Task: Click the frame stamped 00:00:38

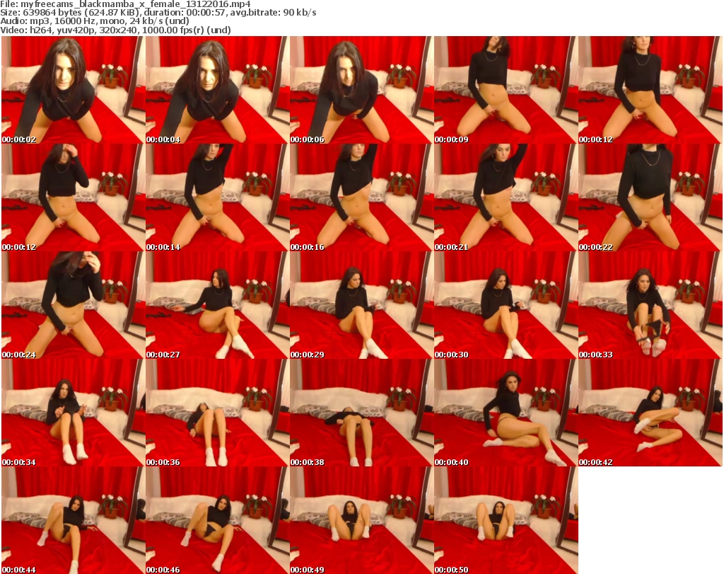Action: tap(361, 413)
